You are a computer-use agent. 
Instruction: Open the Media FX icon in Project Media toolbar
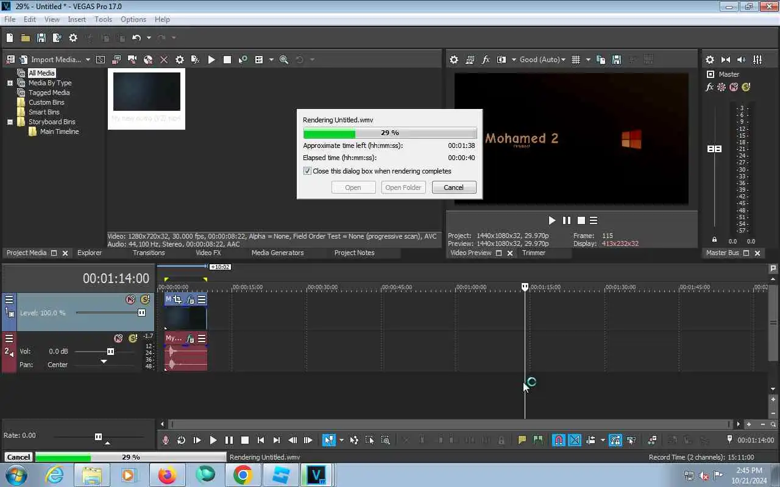[x=195, y=60]
